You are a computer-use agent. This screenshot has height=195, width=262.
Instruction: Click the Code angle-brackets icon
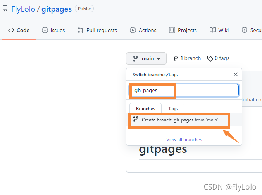11,30
